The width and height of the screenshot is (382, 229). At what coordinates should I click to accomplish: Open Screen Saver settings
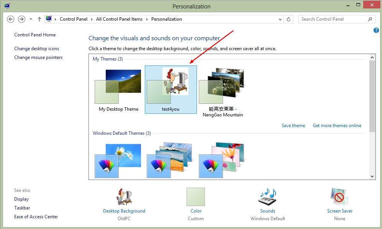[x=339, y=197]
